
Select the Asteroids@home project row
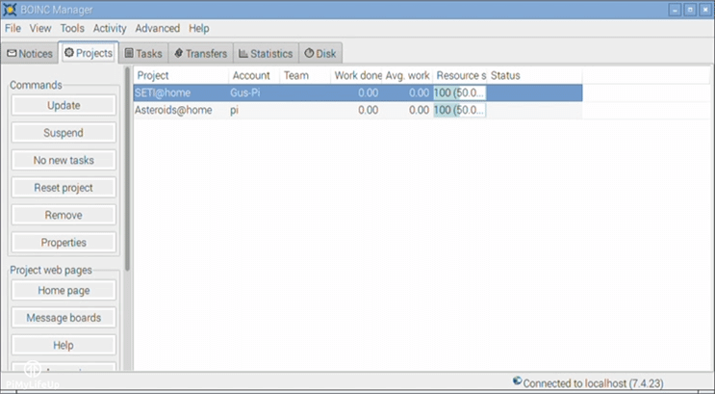358,110
